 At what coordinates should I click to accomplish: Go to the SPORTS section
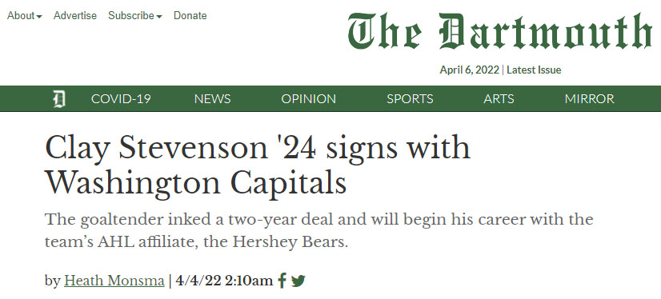pyautogui.click(x=410, y=99)
